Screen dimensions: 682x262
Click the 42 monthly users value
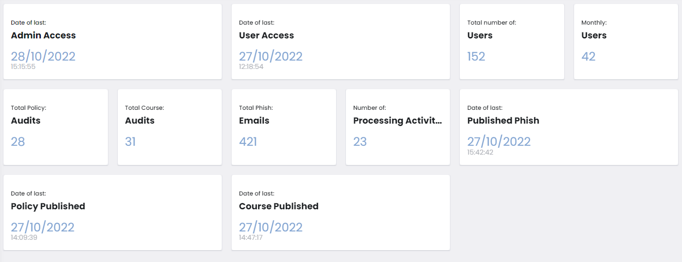[x=588, y=56]
